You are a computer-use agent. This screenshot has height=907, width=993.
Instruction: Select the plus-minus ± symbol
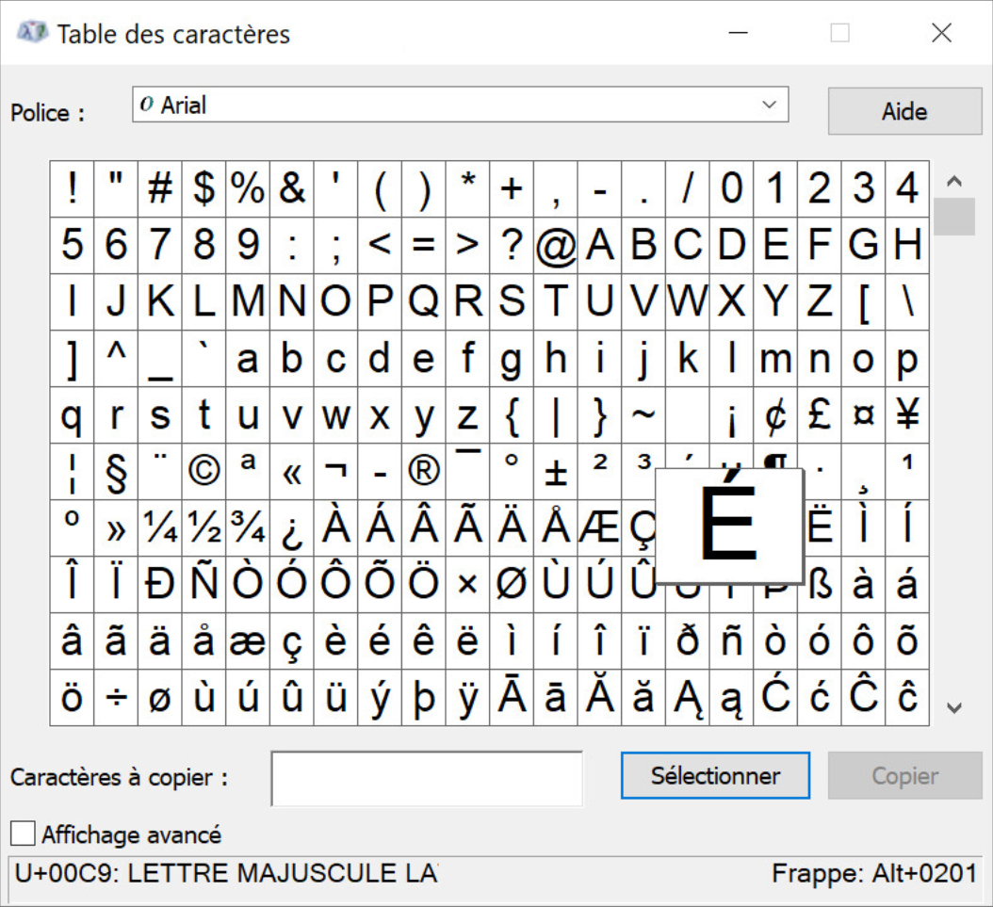(x=556, y=472)
